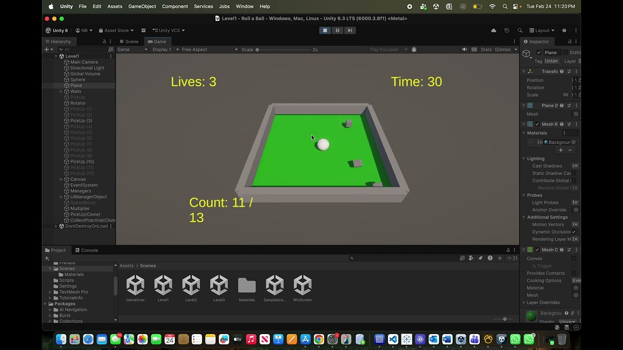This screenshot has width=623, height=350.
Task: Toggle the Static checkbox in Inspector
Action: [566, 52]
